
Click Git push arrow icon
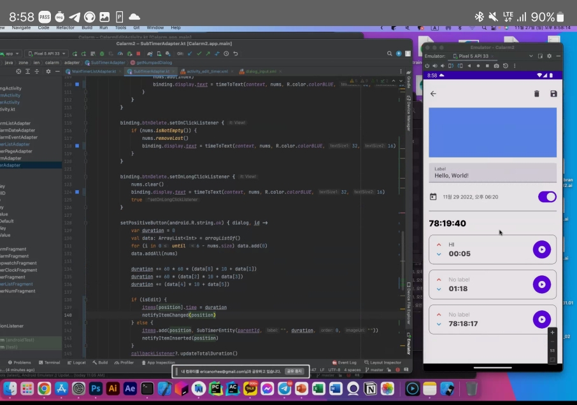(x=208, y=53)
